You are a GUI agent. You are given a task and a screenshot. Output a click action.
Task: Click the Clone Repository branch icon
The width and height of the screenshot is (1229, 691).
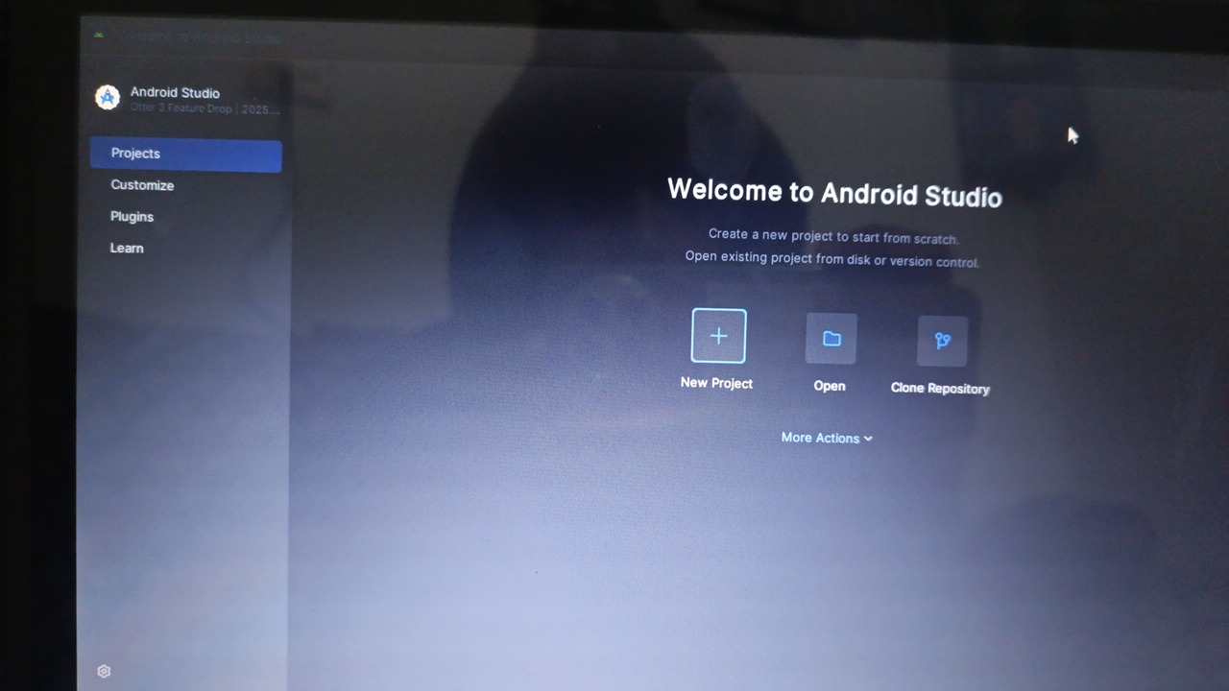(x=943, y=341)
